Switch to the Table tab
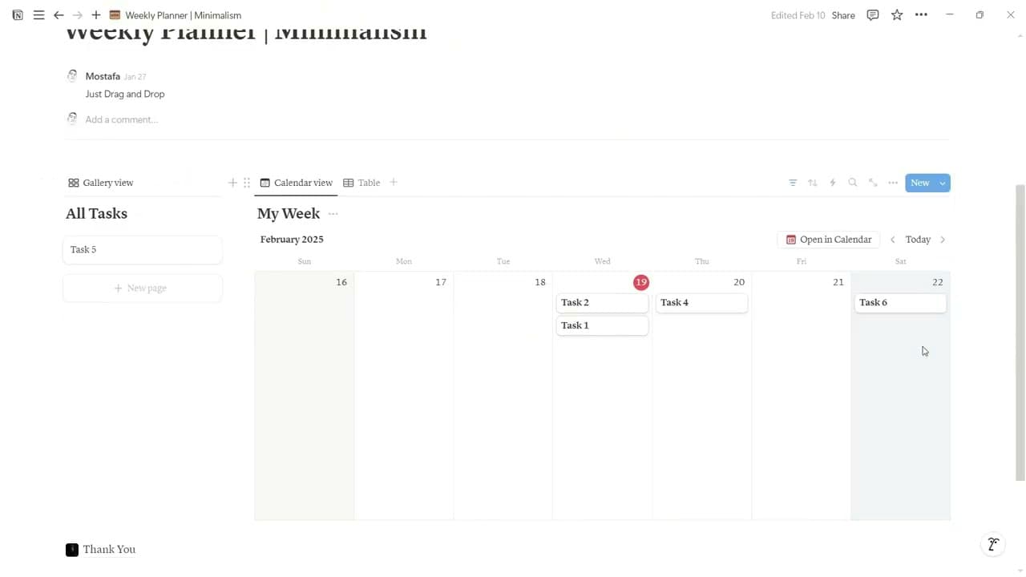1026x577 pixels. [362, 183]
